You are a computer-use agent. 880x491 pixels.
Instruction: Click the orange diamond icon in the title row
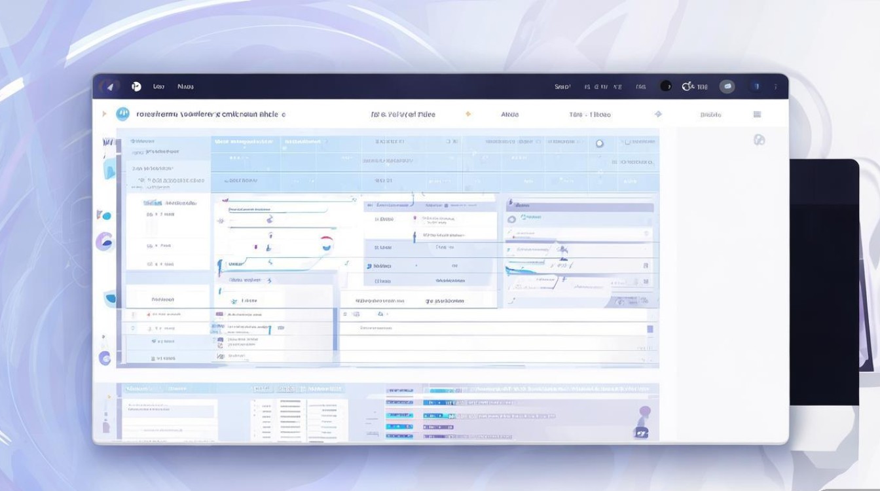point(468,114)
